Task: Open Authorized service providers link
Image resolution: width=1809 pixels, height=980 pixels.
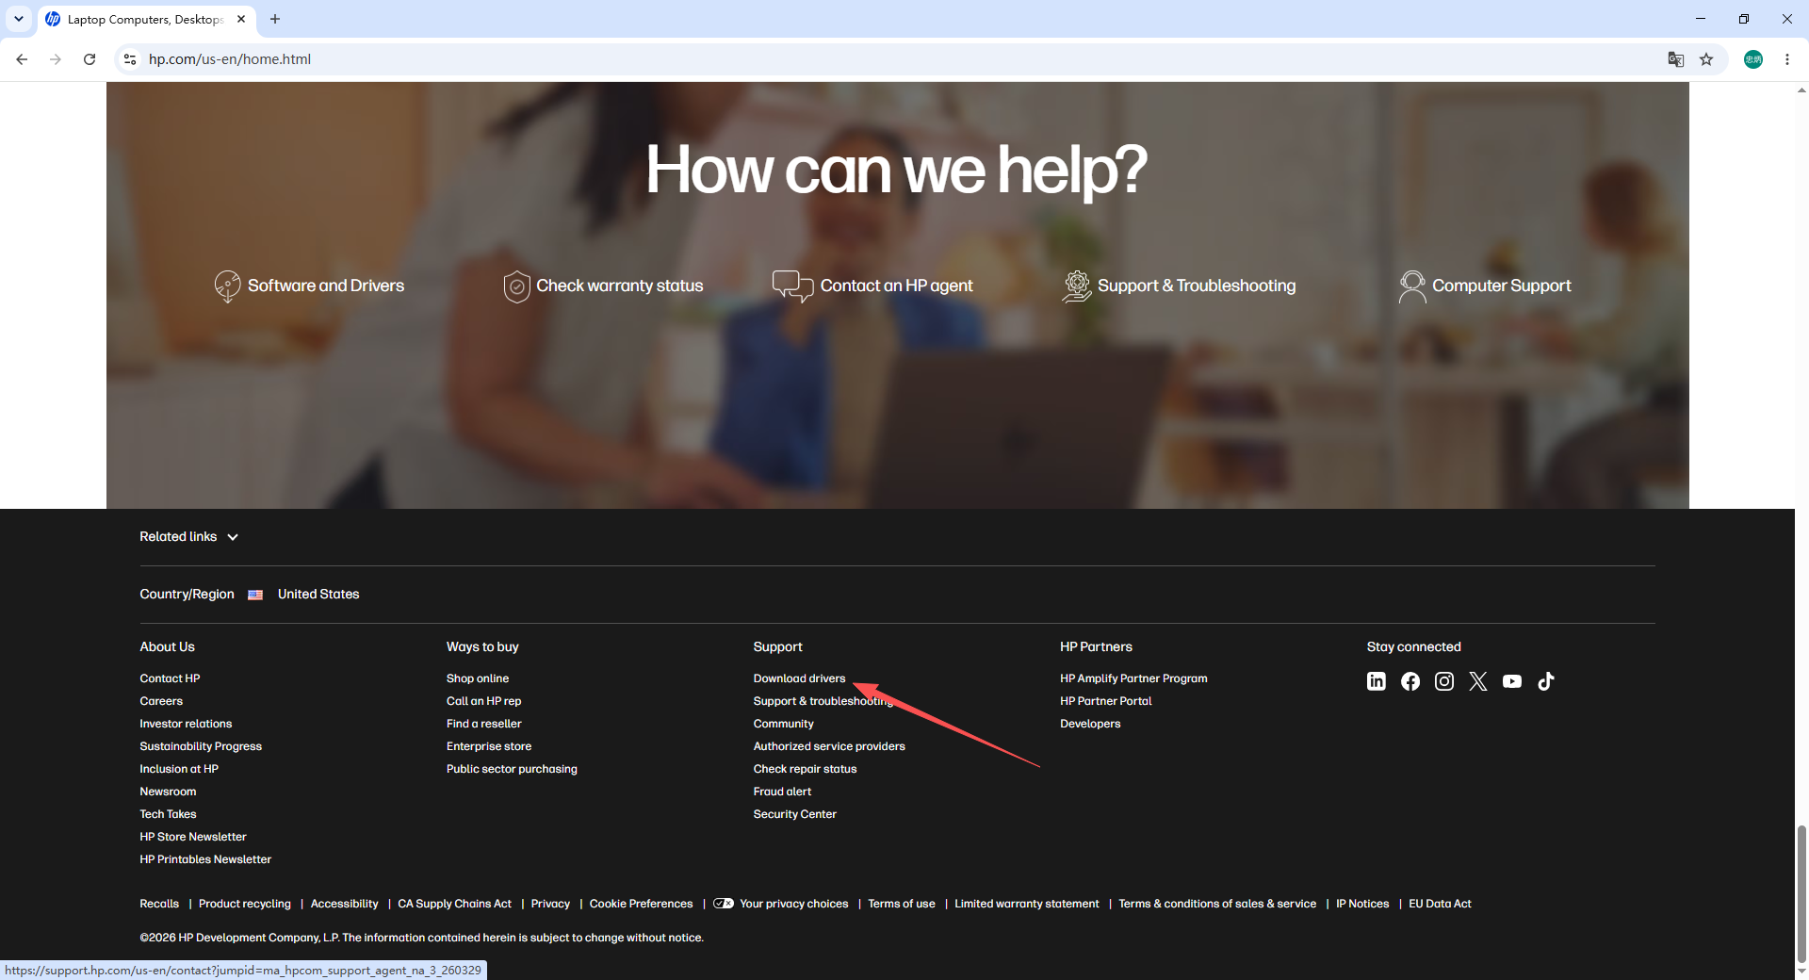Action: pos(829,746)
